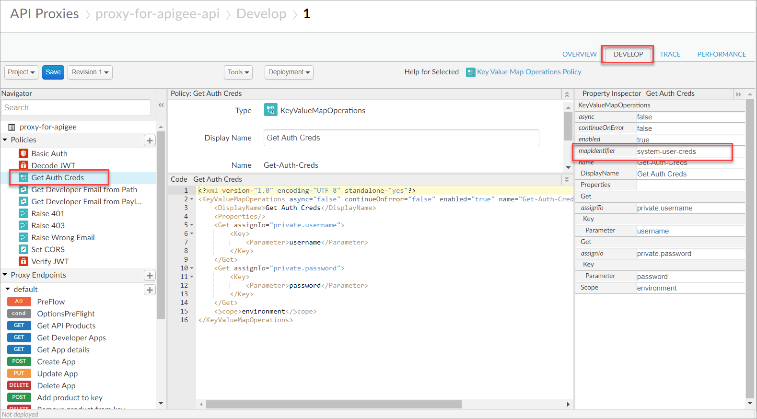Click the Save button
757x419 pixels.
pyautogui.click(x=53, y=72)
